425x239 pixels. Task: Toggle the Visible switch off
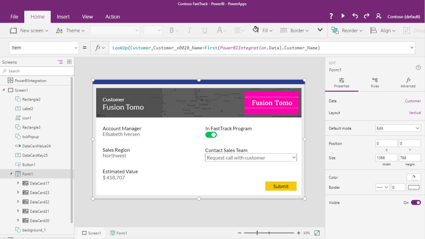tap(416, 203)
